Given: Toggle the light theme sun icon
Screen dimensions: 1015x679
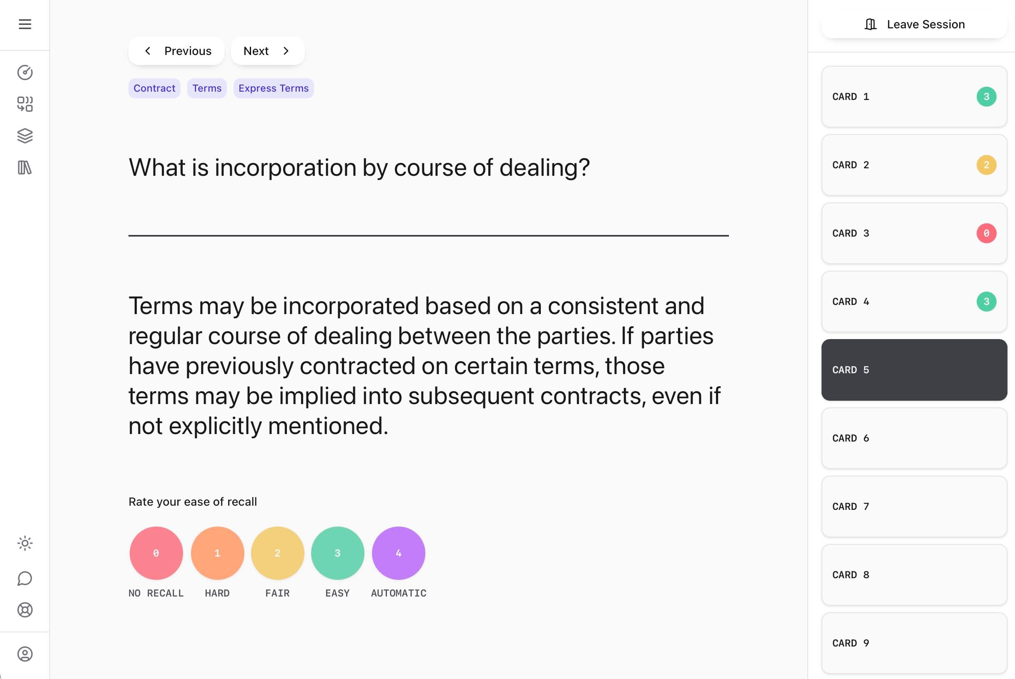Looking at the screenshot, I should [x=25, y=543].
